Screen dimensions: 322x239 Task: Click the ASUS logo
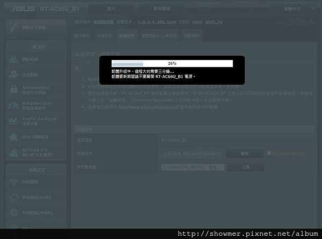coord(23,9)
